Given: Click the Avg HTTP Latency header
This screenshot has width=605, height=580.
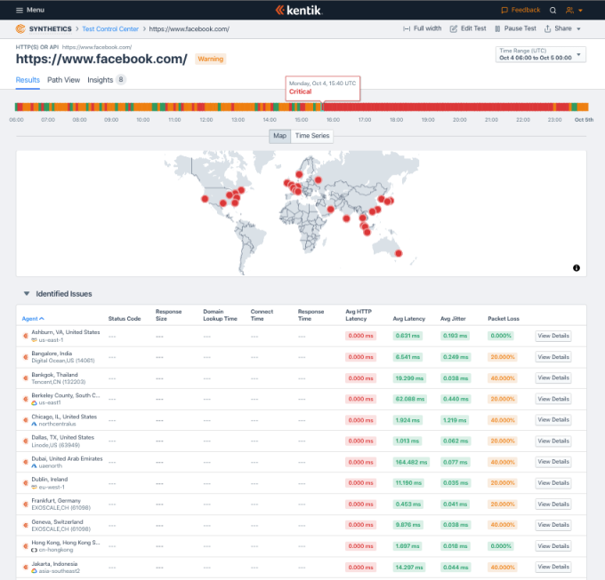Looking at the screenshot, I should [359, 315].
